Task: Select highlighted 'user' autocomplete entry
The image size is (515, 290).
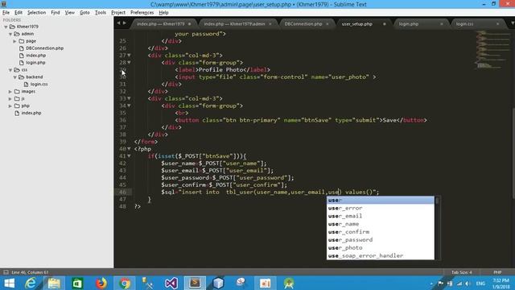Action: tap(381, 201)
